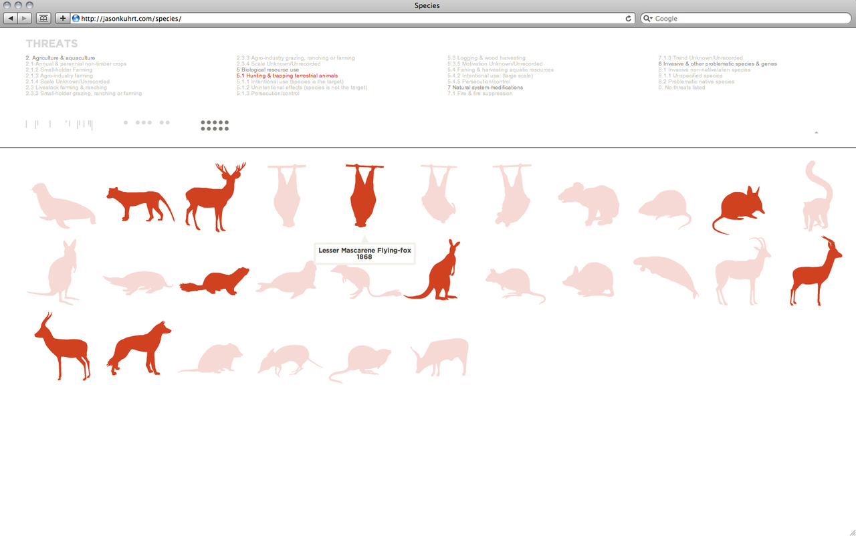
Task: Click inside the address bar URL field
Action: tap(267, 18)
